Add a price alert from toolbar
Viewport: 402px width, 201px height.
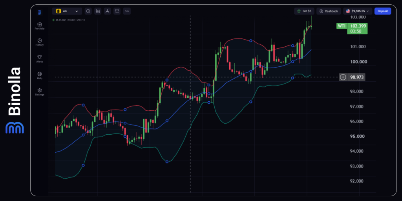[117, 11]
